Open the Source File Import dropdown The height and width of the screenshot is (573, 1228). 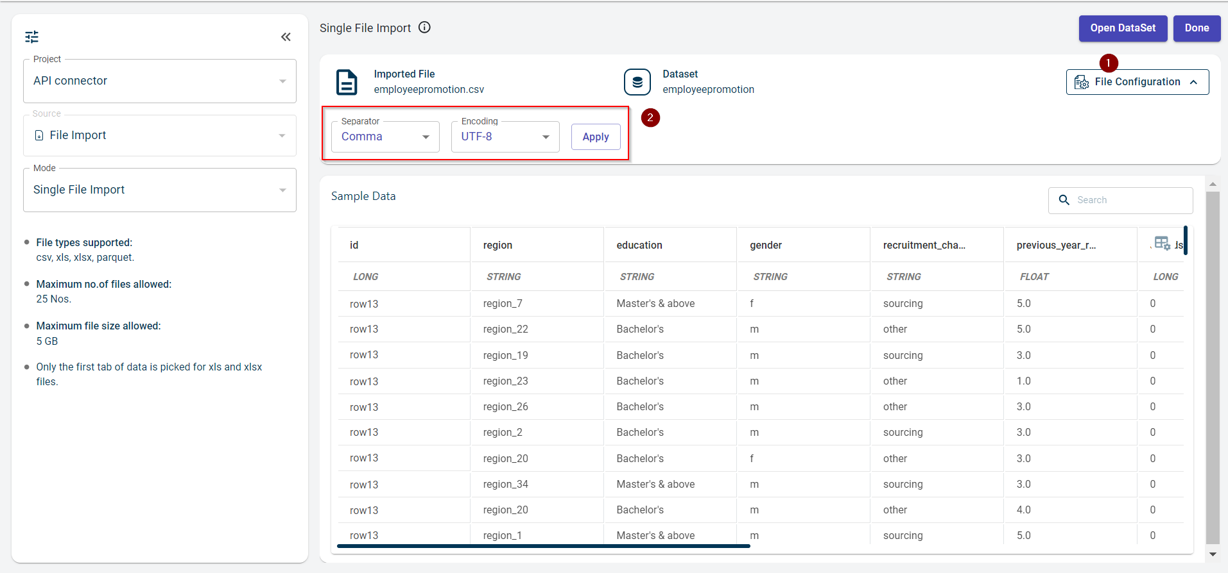tap(159, 136)
